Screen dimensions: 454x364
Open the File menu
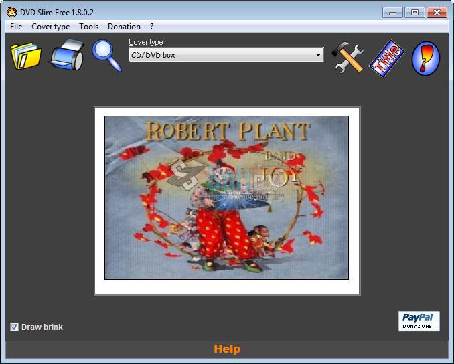click(16, 27)
